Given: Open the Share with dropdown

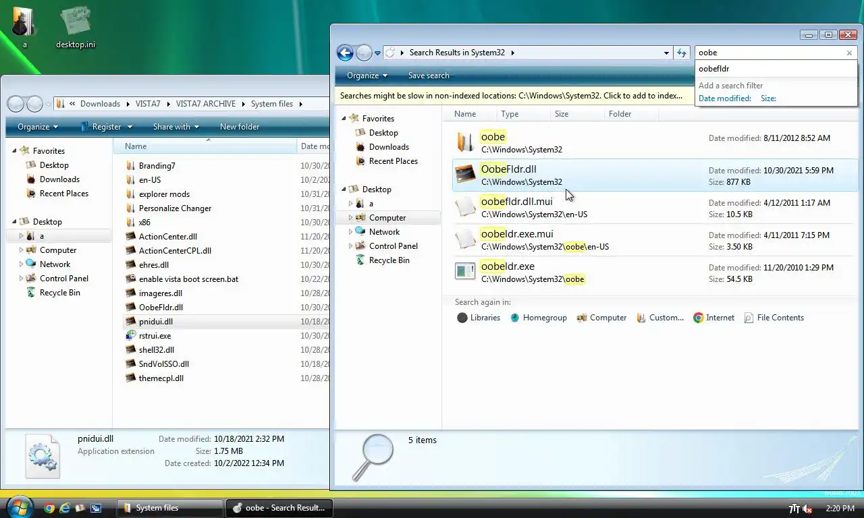Looking at the screenshot, I should click(x=176, y=127).
